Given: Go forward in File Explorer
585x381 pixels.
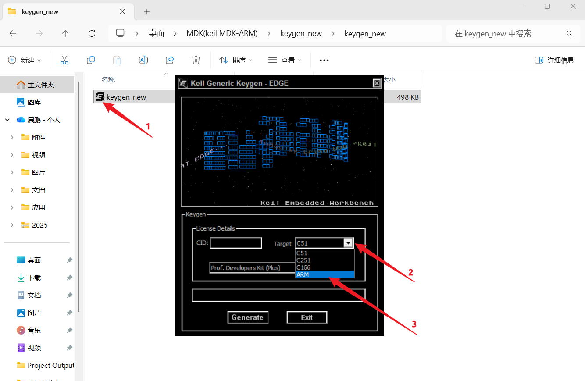Looking at the screenshot, I should click(x=39, y=33).
